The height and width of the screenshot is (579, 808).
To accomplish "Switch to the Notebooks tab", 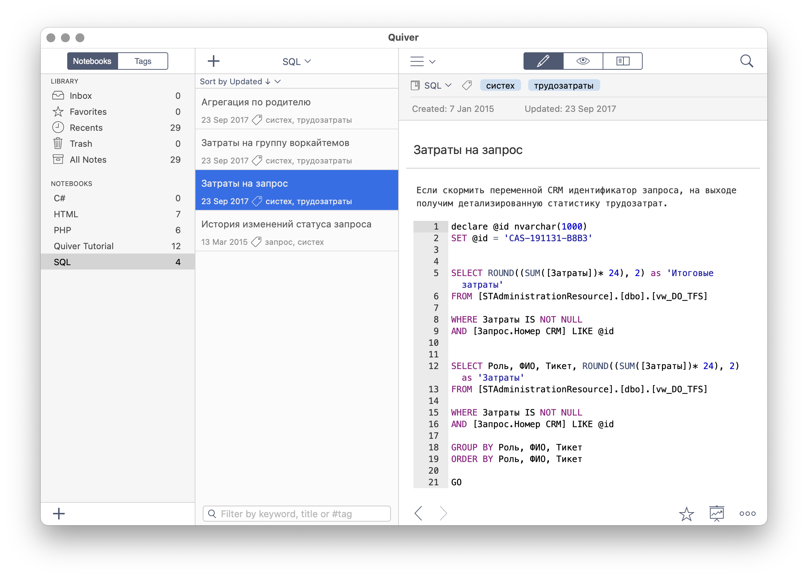I will [x=92, y=61].
